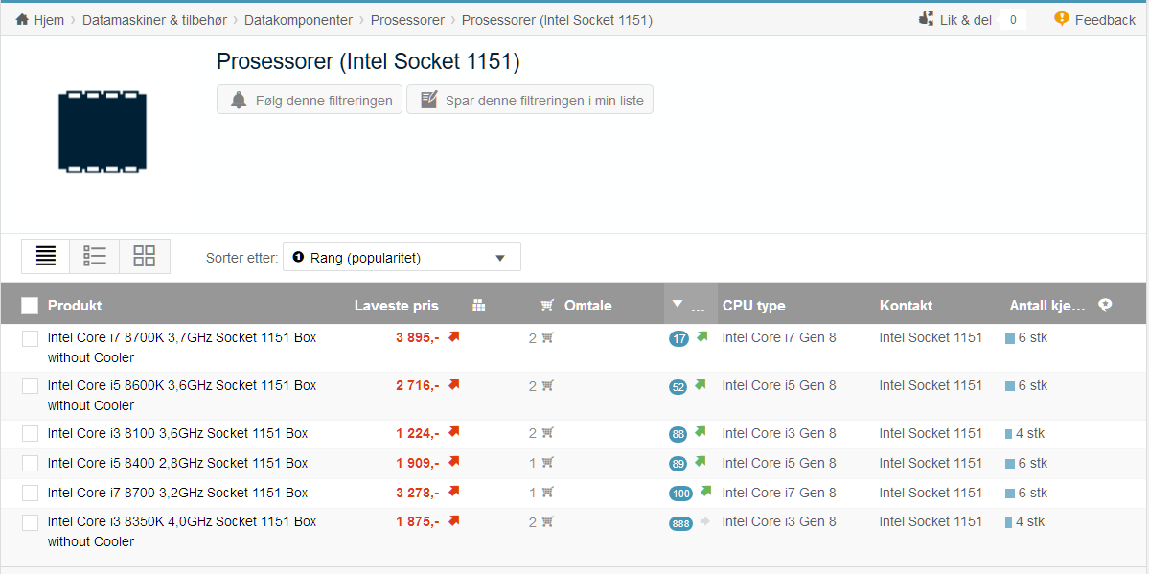1149x574 pixels.
Task: Switch to grid view icon
Action: tap(145, 256)
